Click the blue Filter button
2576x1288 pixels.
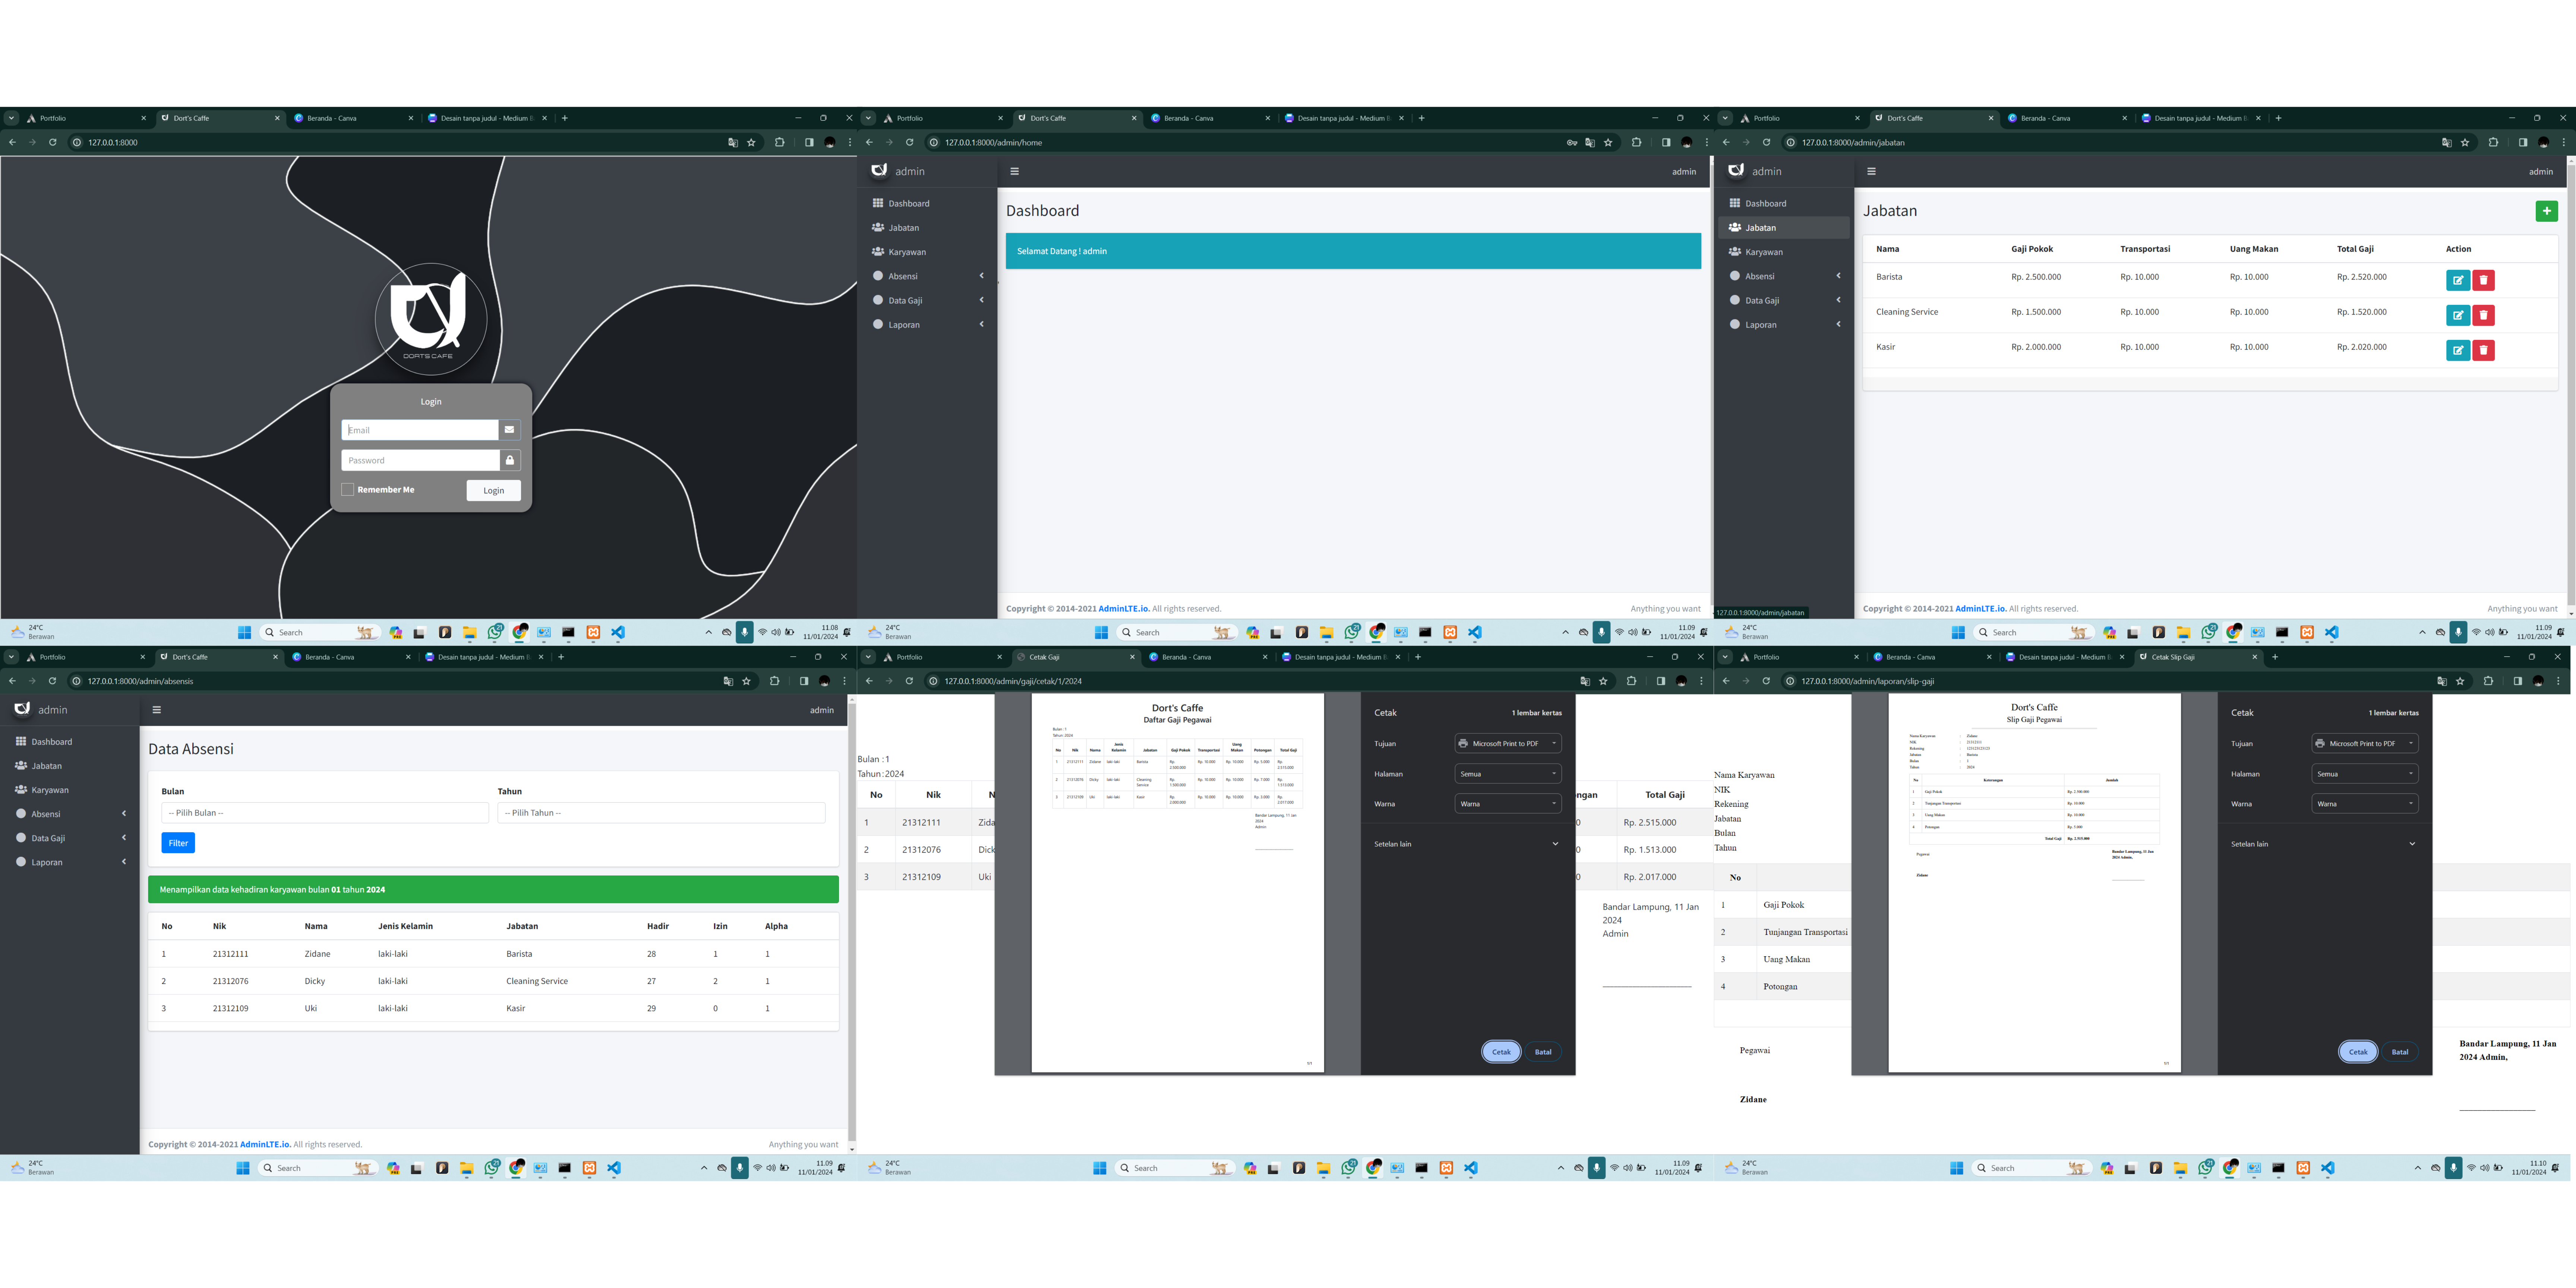[x=178, y=843]
